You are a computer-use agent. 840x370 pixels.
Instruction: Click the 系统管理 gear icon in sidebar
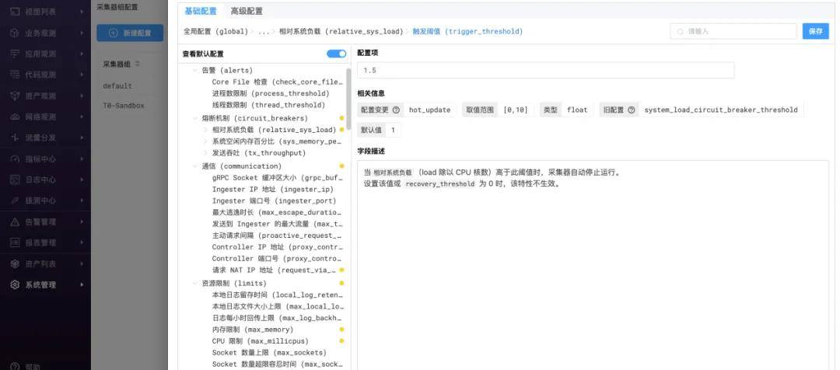pyautogui.click(x=15, y=284)
